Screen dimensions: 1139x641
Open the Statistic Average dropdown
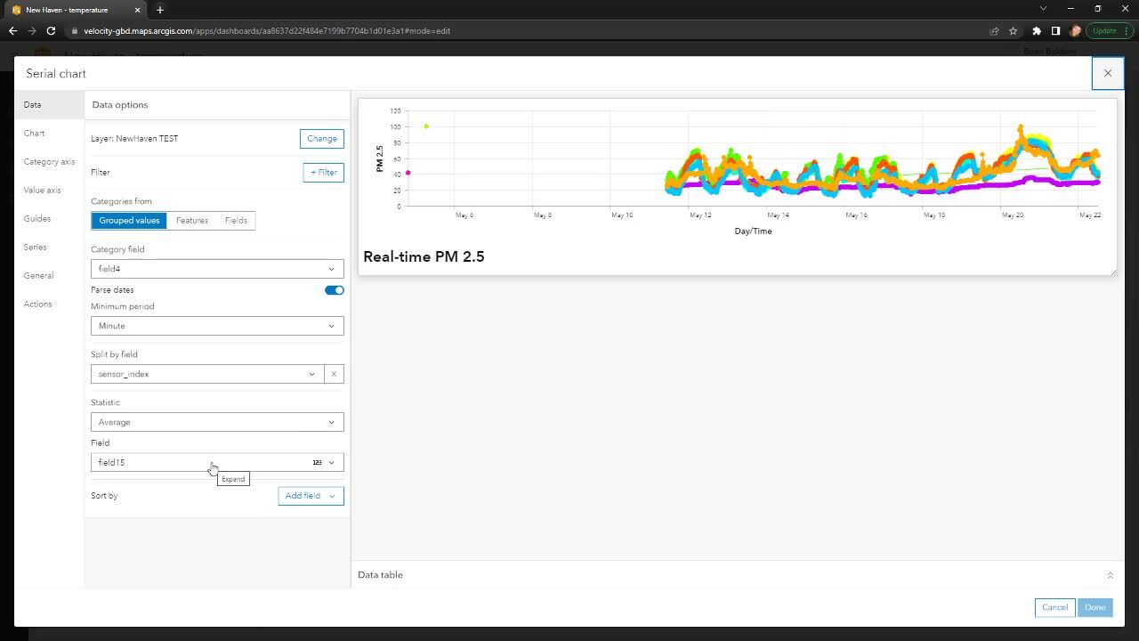(217, 422)
